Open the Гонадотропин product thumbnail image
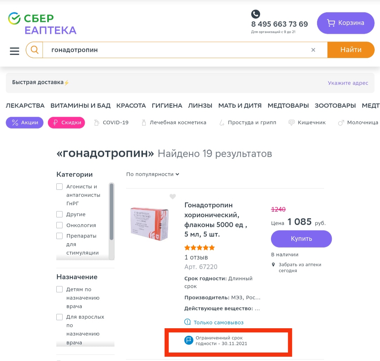 [x=149, y=223]
